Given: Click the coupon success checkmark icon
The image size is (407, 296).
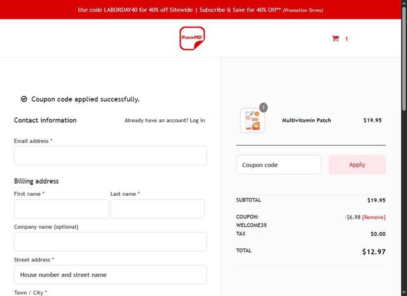Looking at the screenshot, I should 24,99.
